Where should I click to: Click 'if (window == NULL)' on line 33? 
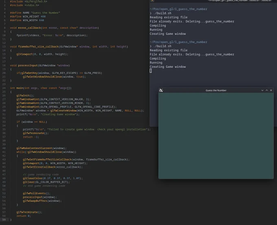click(32, 122)
